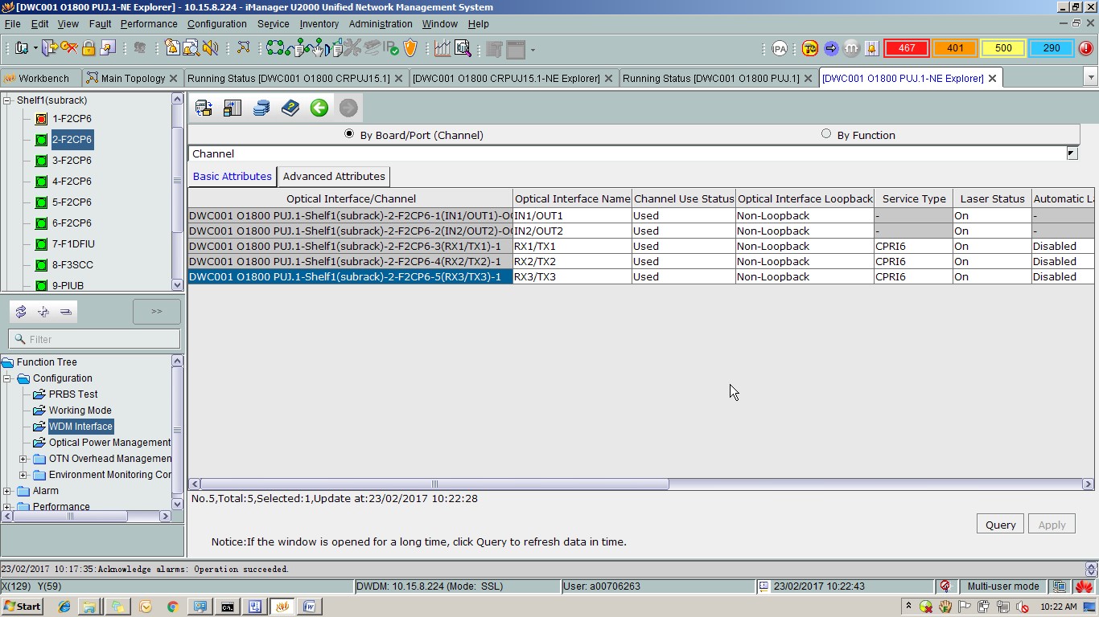Select the RX1/TX1 table row
The height and width of the screenshot is (617, 1099).
pyautogui.click(x=641, y=246)
